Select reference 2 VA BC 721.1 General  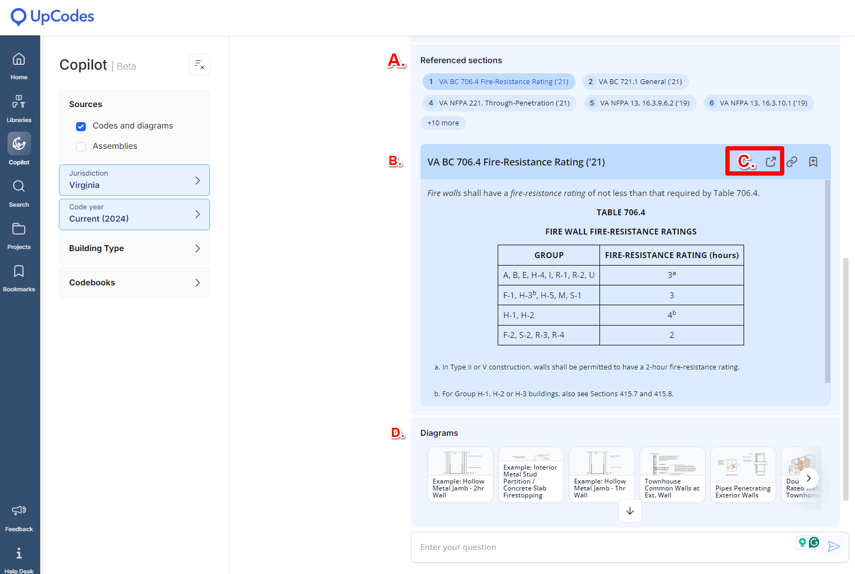[x=635, y=82]
